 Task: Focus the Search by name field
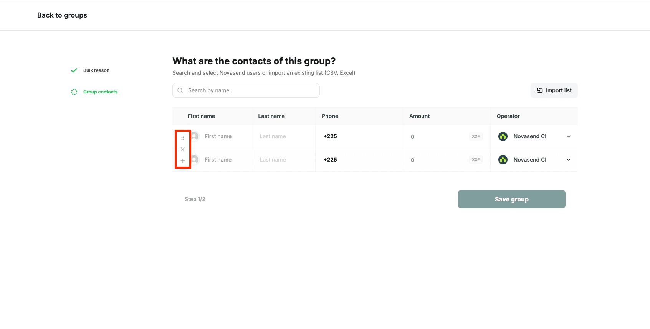click(246, 90)
